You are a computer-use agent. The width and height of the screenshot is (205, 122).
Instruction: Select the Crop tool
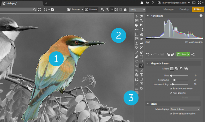(141, 25)
